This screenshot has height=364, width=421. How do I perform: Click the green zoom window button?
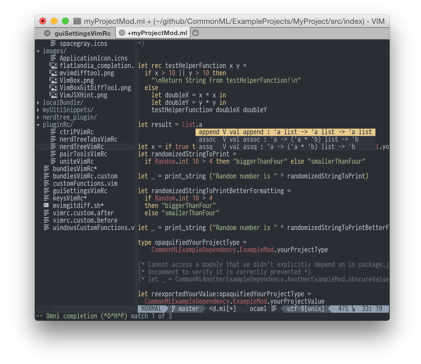[65, 21]
